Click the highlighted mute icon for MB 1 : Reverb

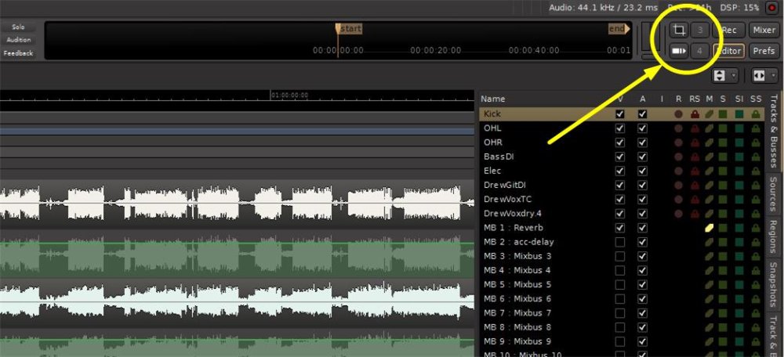coord(709,228)
